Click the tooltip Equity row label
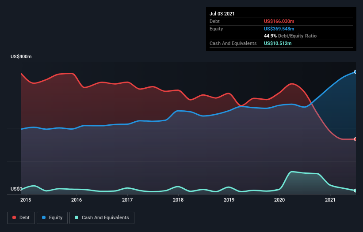 pyautogui.click(x=216, y=29)
